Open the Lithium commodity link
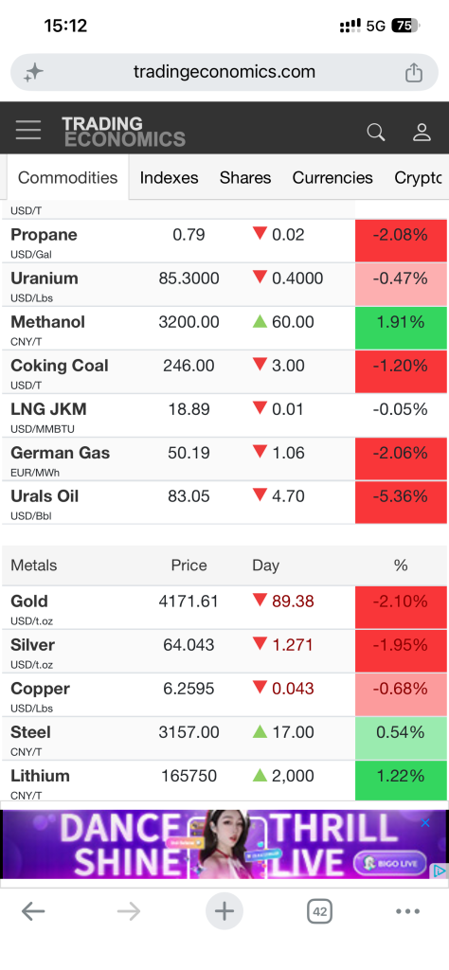 tap(40, 776)
